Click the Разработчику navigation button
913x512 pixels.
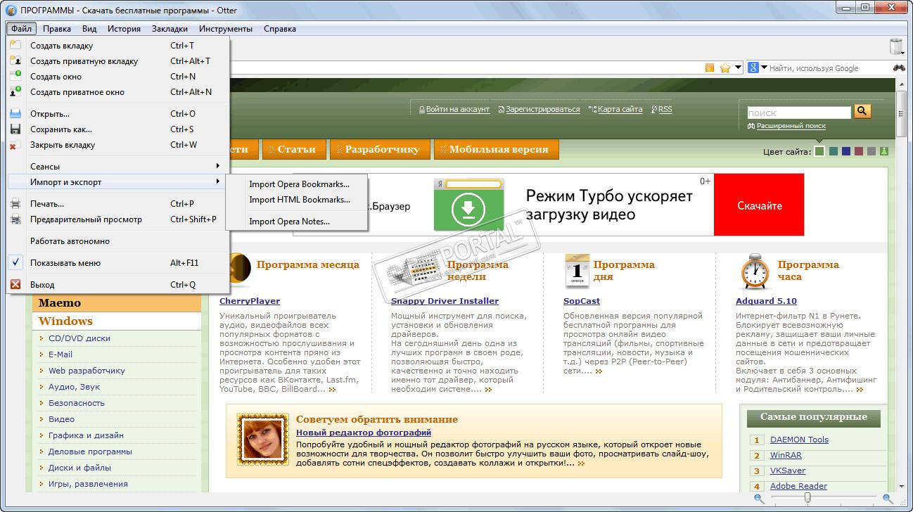point(378,149)
